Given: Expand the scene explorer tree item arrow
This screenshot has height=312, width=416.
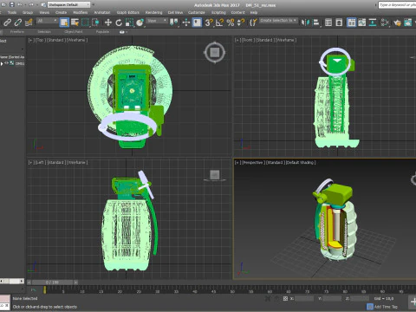Looking at the screenshot, I should coord(2,63).
